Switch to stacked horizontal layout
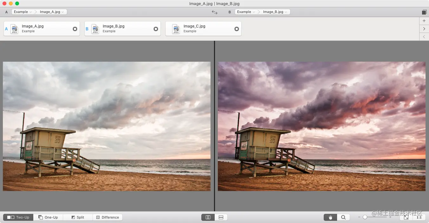 (221, 217)
